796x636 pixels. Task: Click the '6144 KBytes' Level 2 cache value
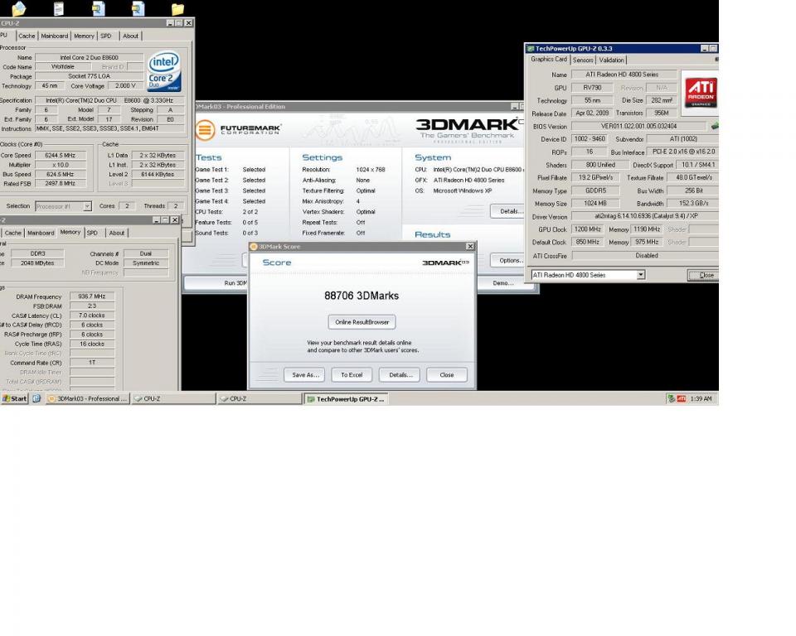158,175
